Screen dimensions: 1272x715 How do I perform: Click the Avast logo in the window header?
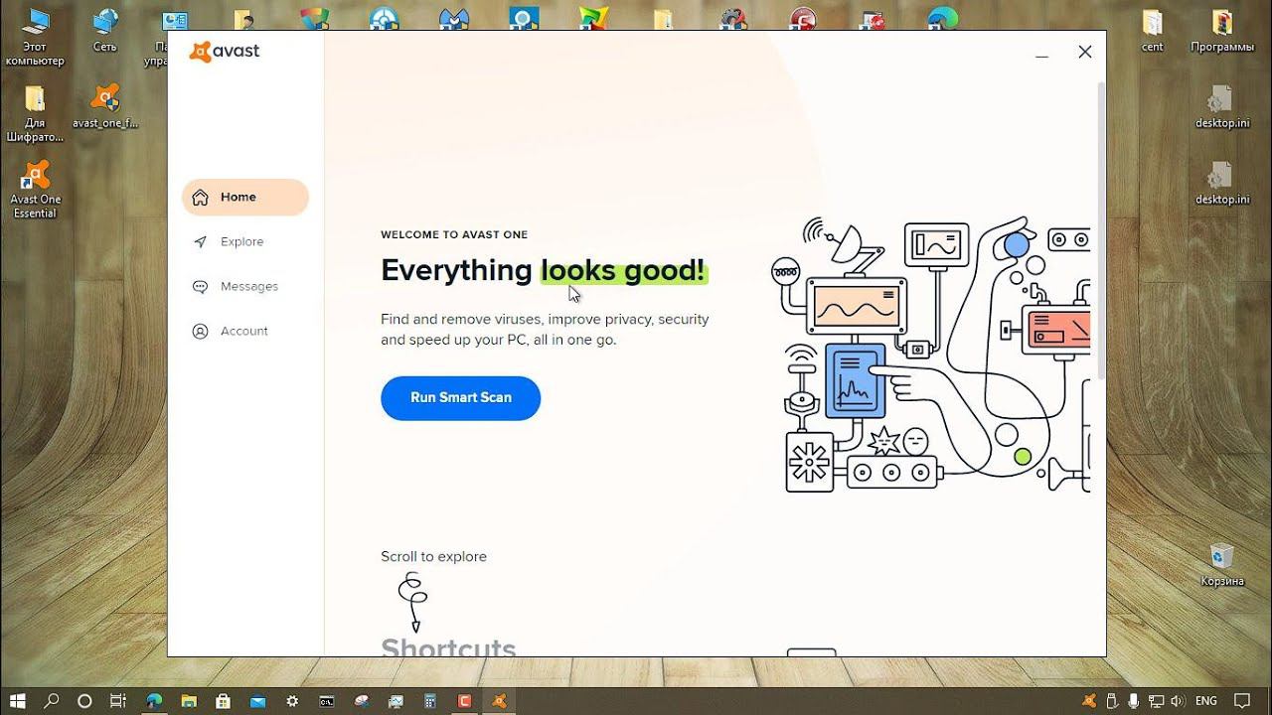(225, 52)
